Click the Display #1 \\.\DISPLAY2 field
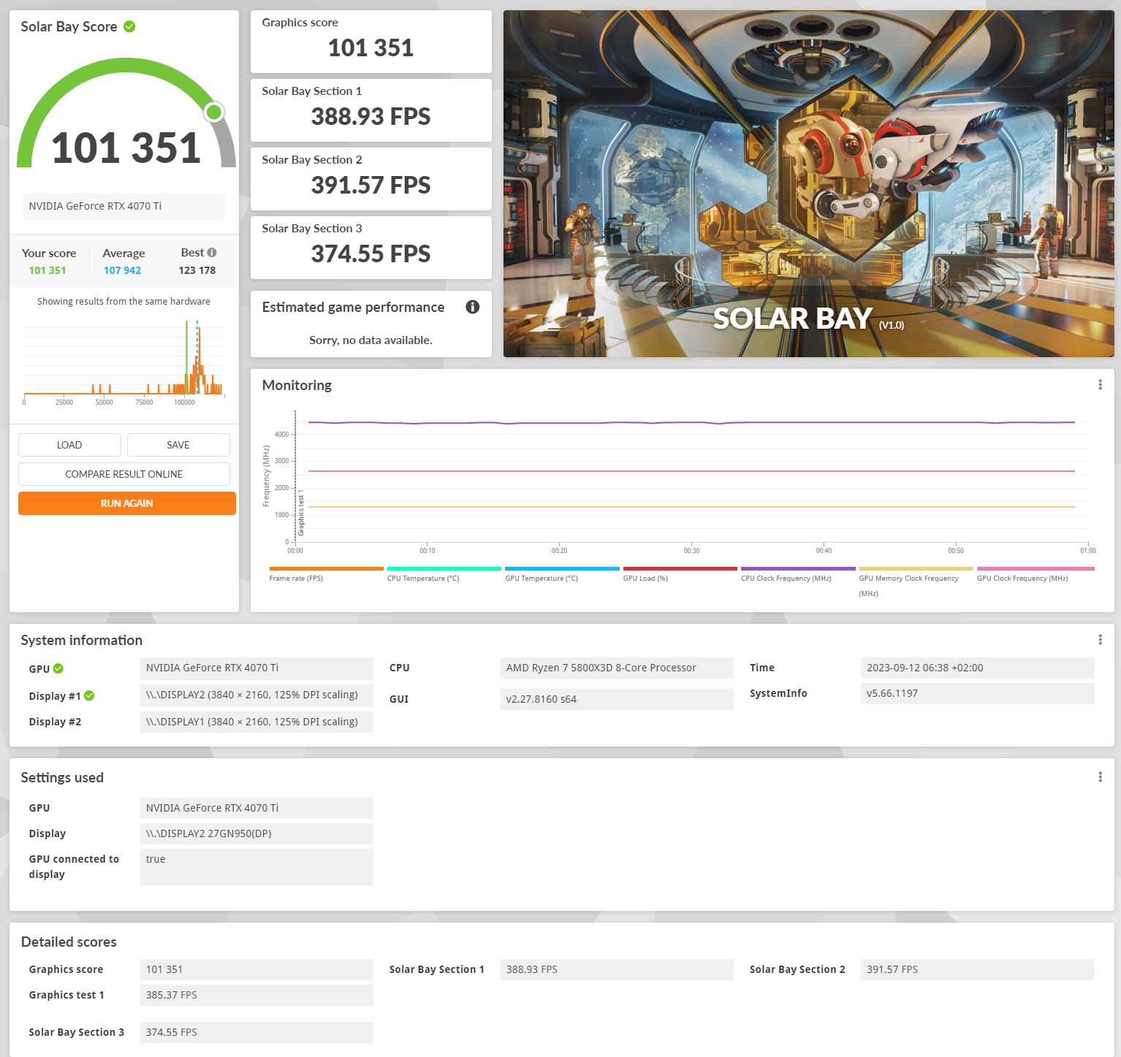1121x1057 pixels. [x=256, y=695]
